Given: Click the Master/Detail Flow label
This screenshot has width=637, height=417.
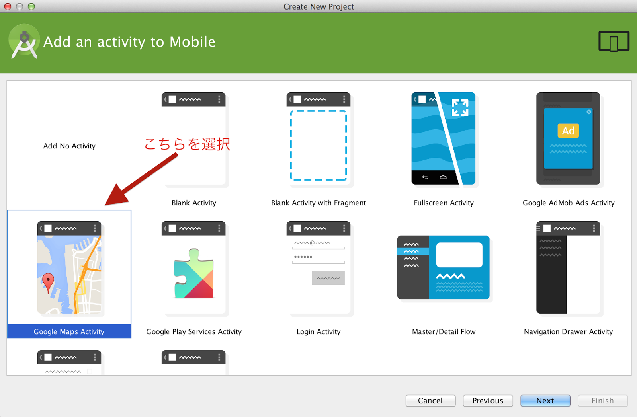Looking at the screenshot, I should pos(444,331).
